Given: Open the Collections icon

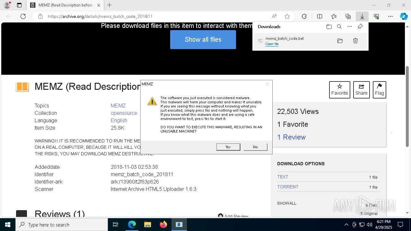Looking at the screenshot, I should 348,16.
